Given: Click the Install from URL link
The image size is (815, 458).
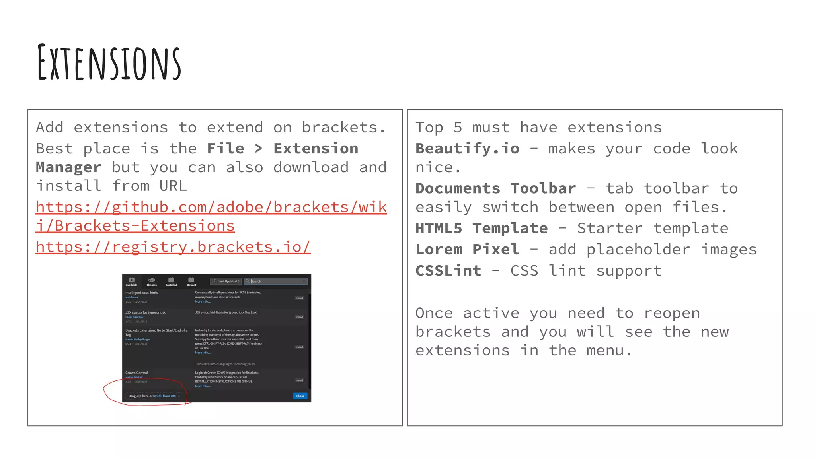Looking at the screenshot, I should 166,396.
